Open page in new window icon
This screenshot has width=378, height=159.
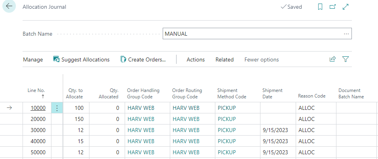[x=332, y=7]
